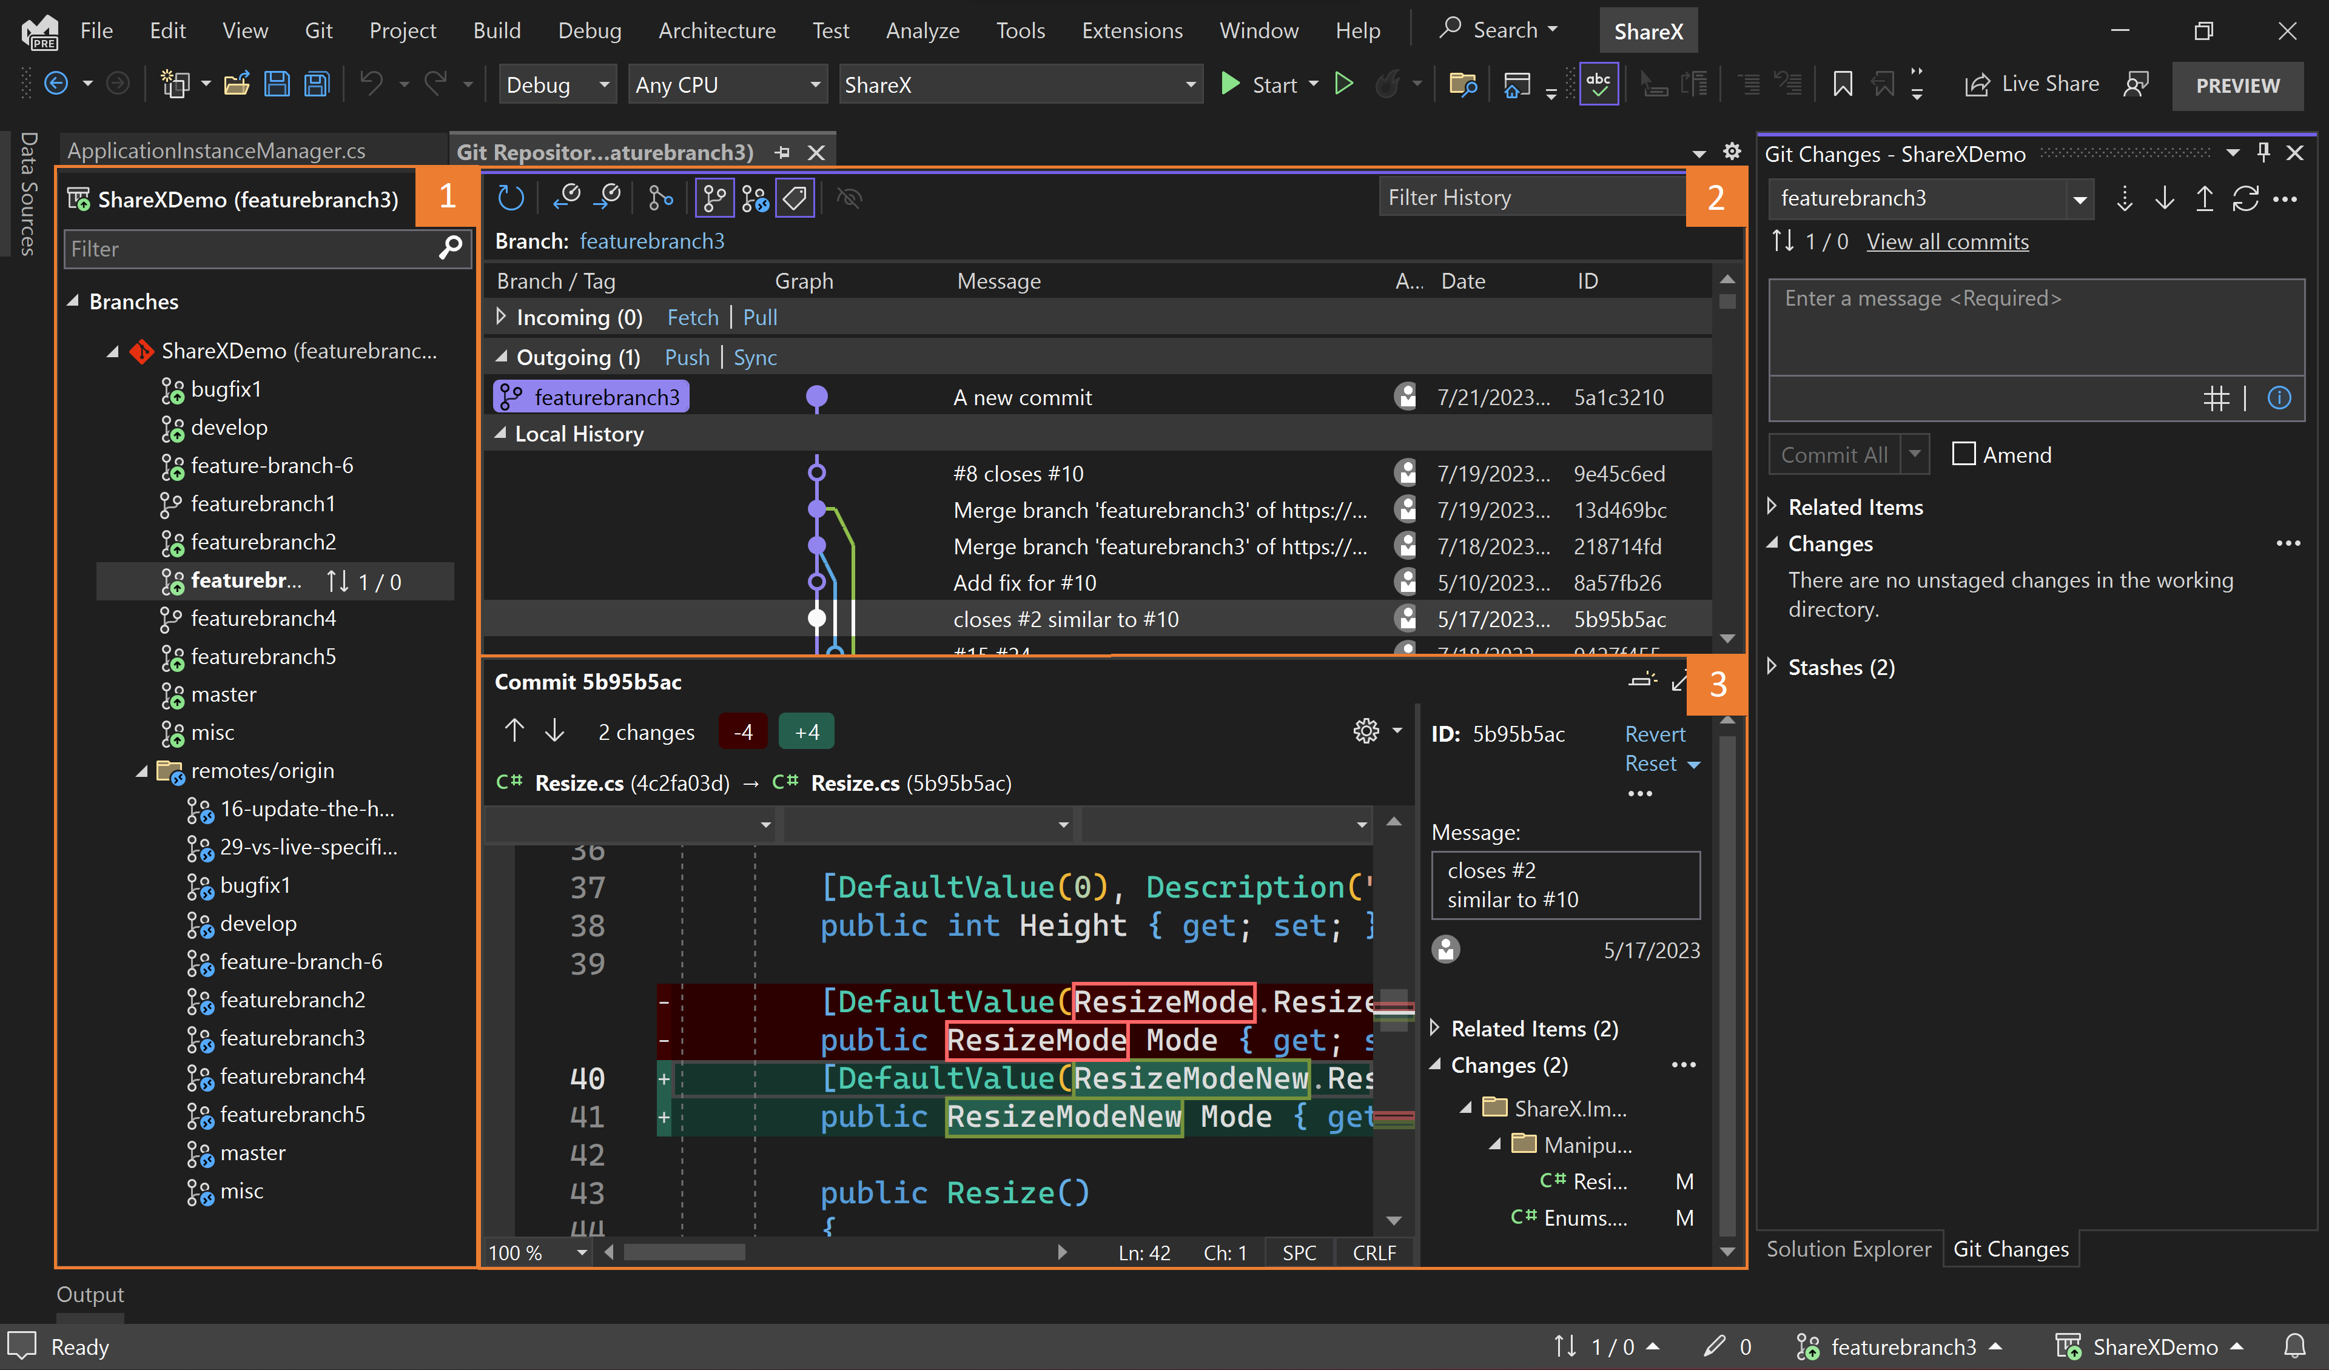This screenshot has width=2329, height=1370.
Task: Expand the Incoming (0) commits section
Action: [502, 317]
